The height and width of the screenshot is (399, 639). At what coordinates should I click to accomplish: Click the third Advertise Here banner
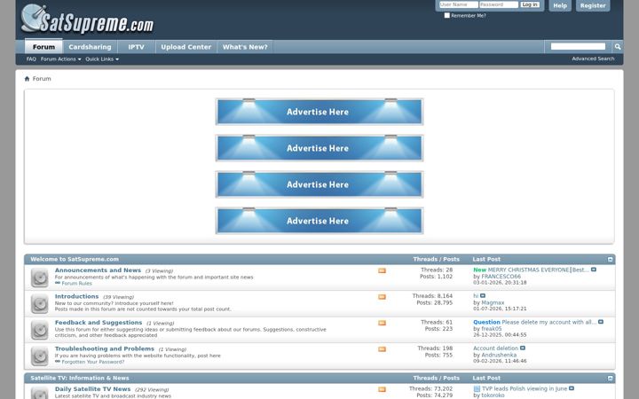(x=319, y=184)
